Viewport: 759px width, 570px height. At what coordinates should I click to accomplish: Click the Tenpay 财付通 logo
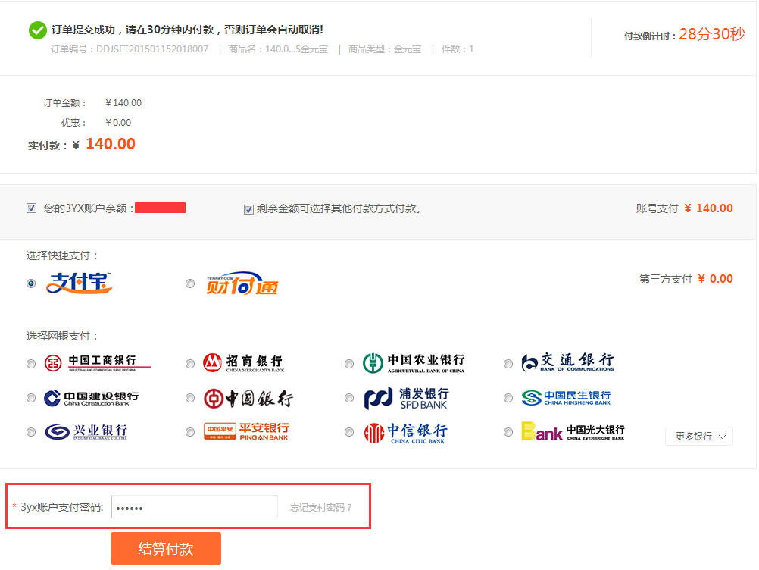pyautogui.click(x=242, y=283)
